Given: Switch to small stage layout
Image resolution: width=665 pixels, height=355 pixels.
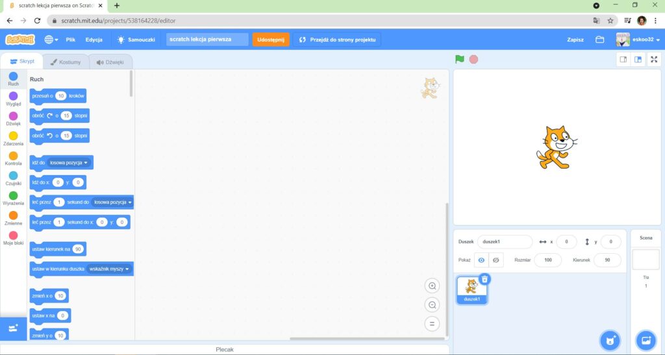Looking at the screenshot, I should click(623, 60).
